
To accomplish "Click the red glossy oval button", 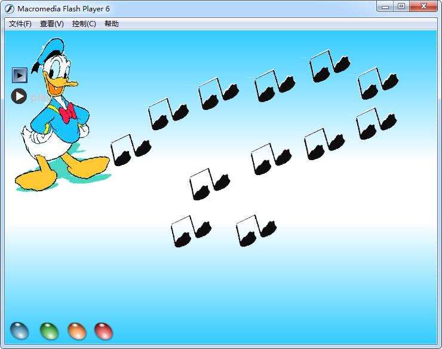I will point(103,331).
